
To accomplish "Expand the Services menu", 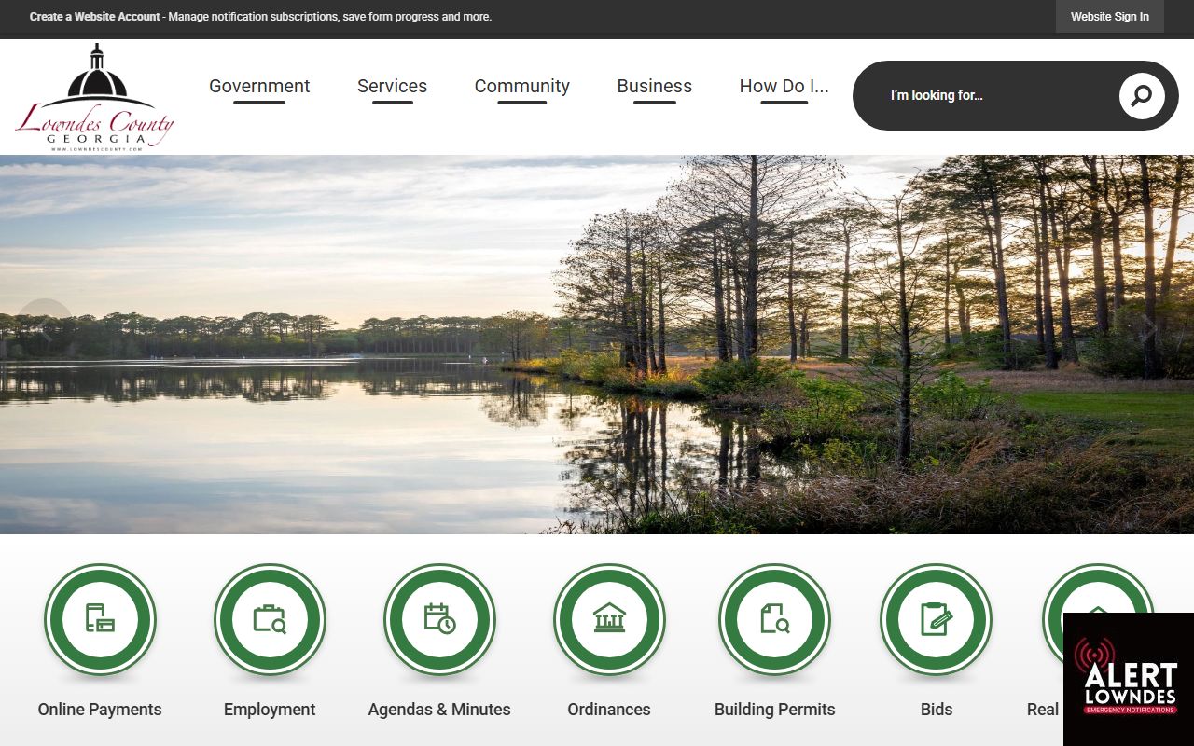I will [392, 86].
